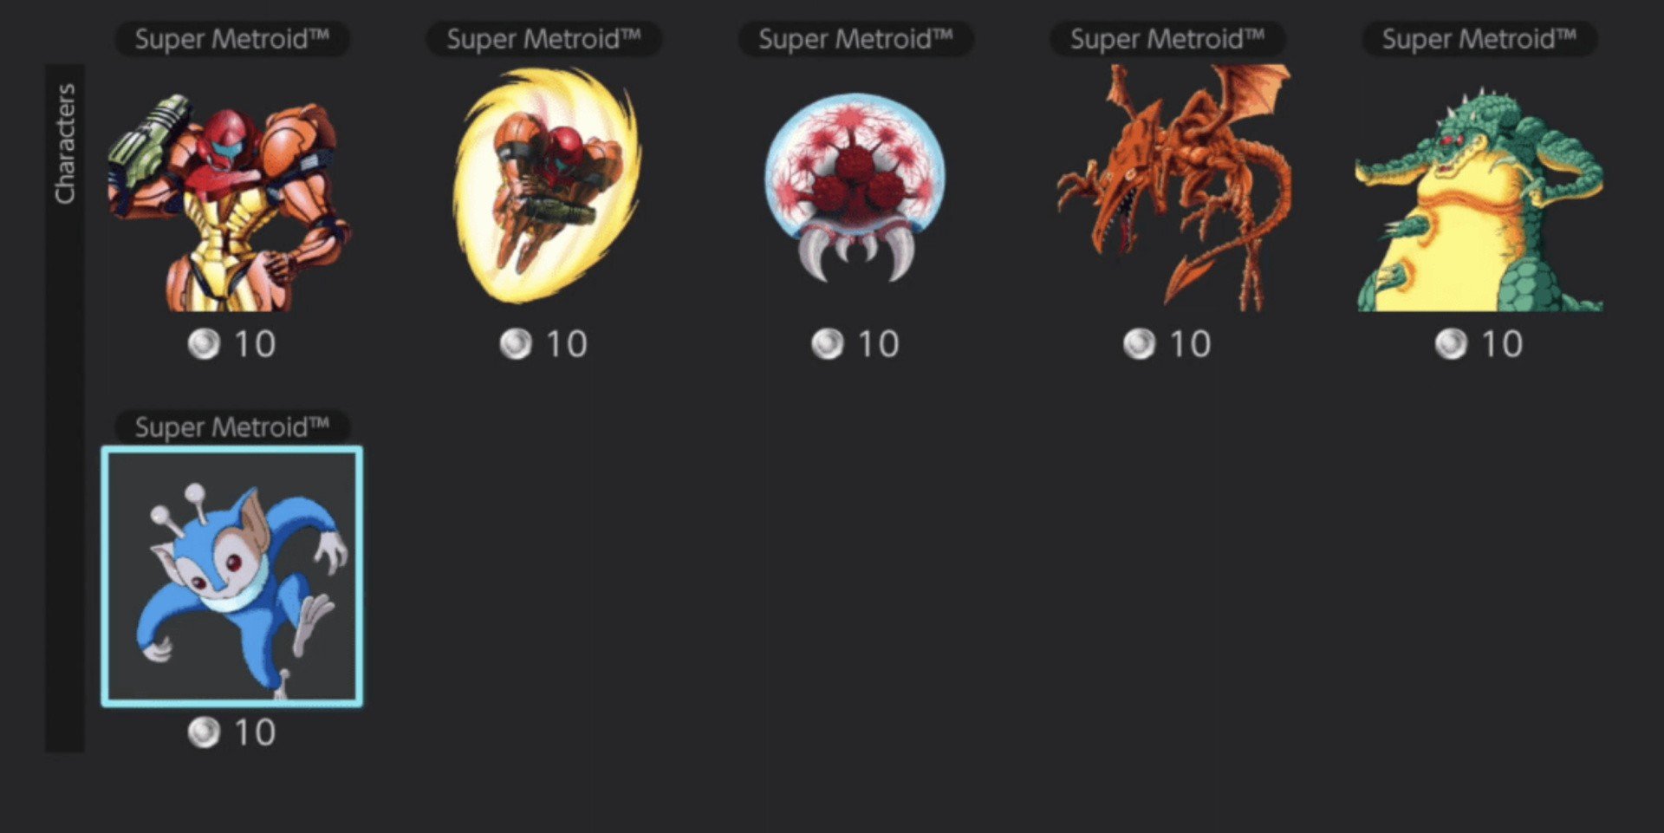This screenshot has height=833, width=1664.
Task: Click platinum coin under Screw Attack icon
Action: [516, 344]
